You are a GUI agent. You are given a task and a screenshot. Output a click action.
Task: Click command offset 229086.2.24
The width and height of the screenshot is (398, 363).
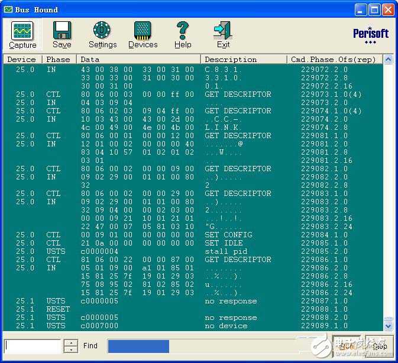(x=326, y=293)
